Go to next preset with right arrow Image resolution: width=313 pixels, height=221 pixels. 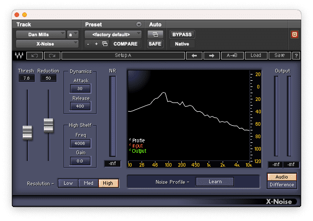tap(211, 55)
